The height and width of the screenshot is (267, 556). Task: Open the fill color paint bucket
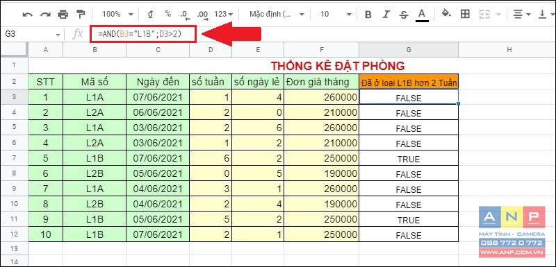point(446,14)
